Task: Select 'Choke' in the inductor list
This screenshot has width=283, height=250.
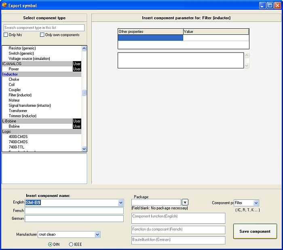Action: click(14, 80)
